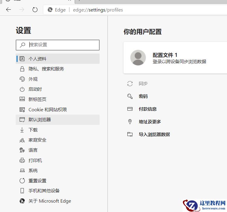Open 地址及更多 addresses settings
This screenshot has height=212, width=227.
150,122
